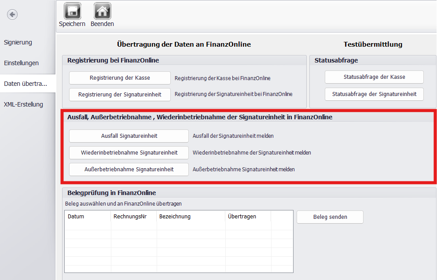
Task: Go to the XML-Erstellung tab
Action: pyautogui.click(x=23, y=104)
